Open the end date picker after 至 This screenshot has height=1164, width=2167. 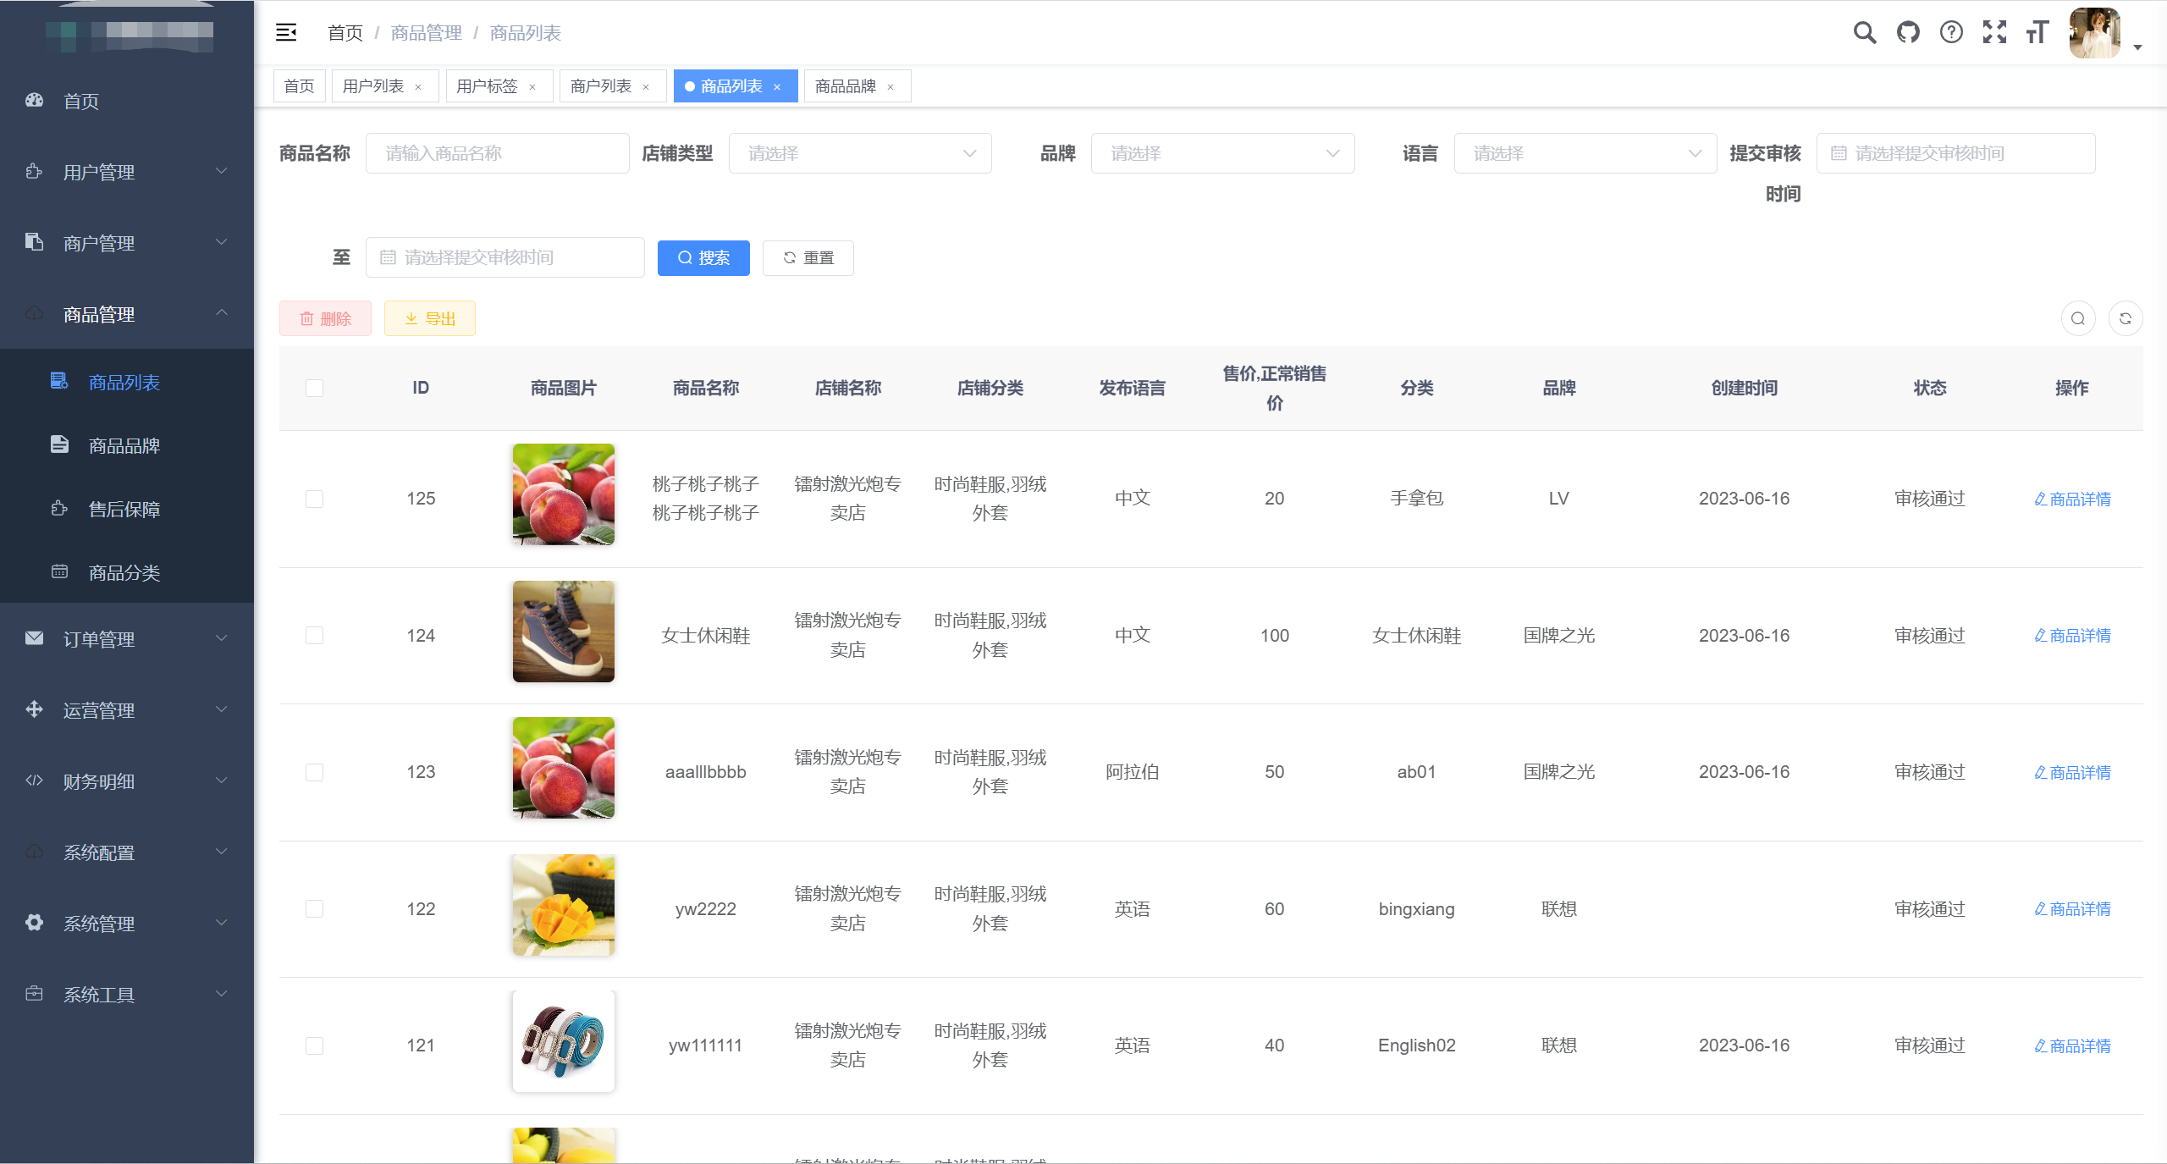(x=505, y=257)
